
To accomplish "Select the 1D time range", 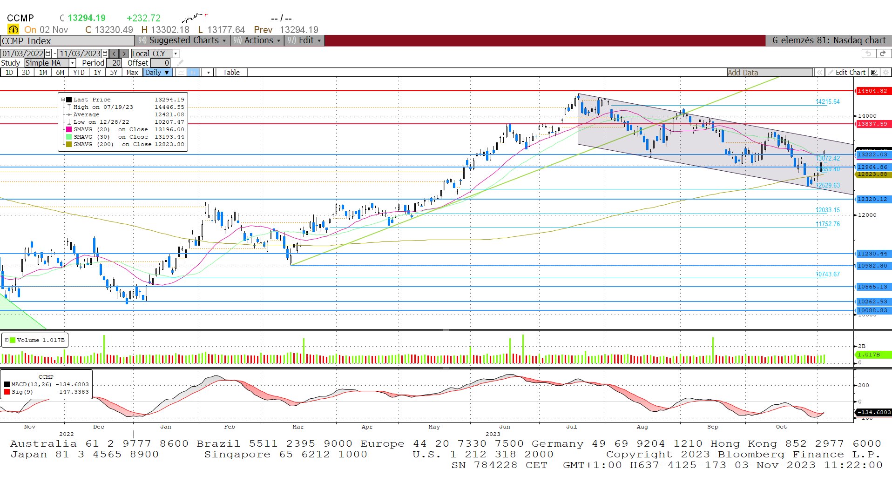I will click(9, 73).
